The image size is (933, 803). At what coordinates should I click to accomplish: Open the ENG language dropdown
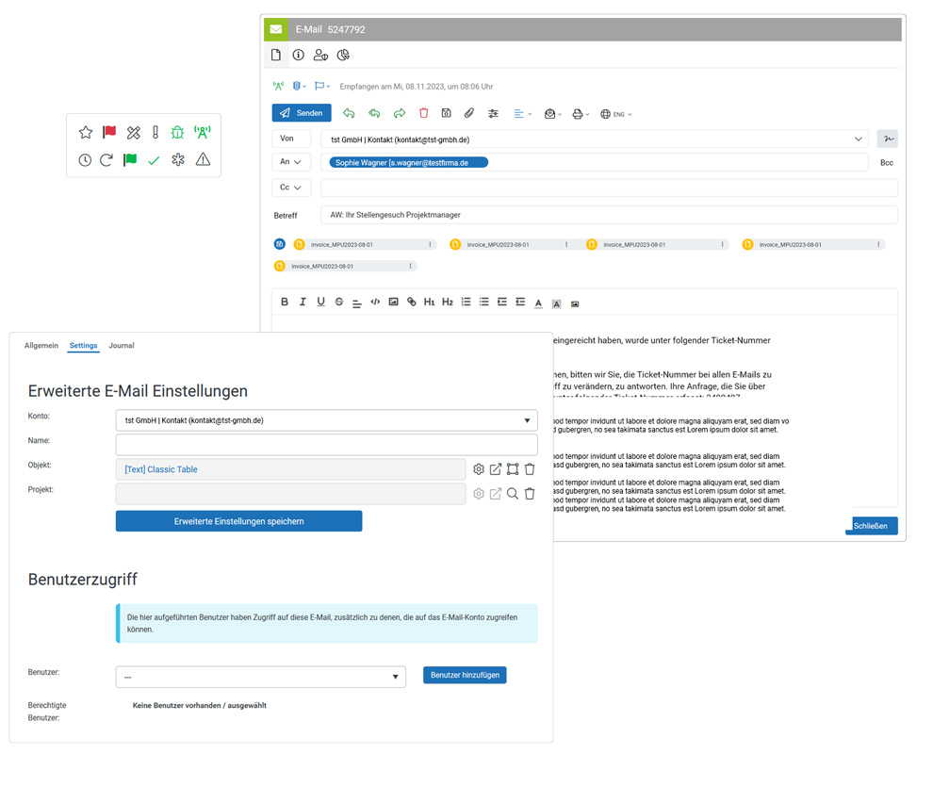pos(616,114)
